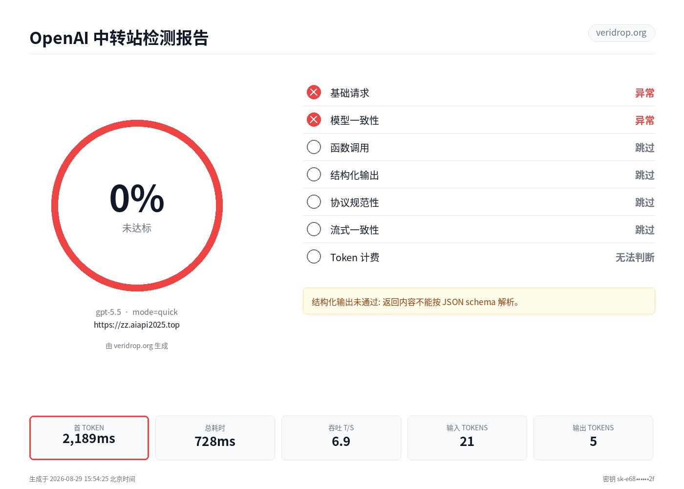Click the red X icon beside 模型一致性
Screen dimensions: 684x489
tap(314, 120)
